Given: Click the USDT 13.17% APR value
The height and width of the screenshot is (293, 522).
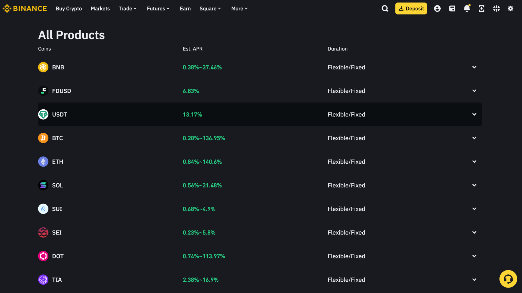Looking at the screenshot, I should [192, 114].
